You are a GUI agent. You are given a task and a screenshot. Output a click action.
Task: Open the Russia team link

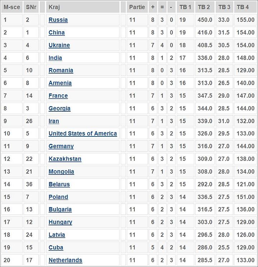(58, 20)
